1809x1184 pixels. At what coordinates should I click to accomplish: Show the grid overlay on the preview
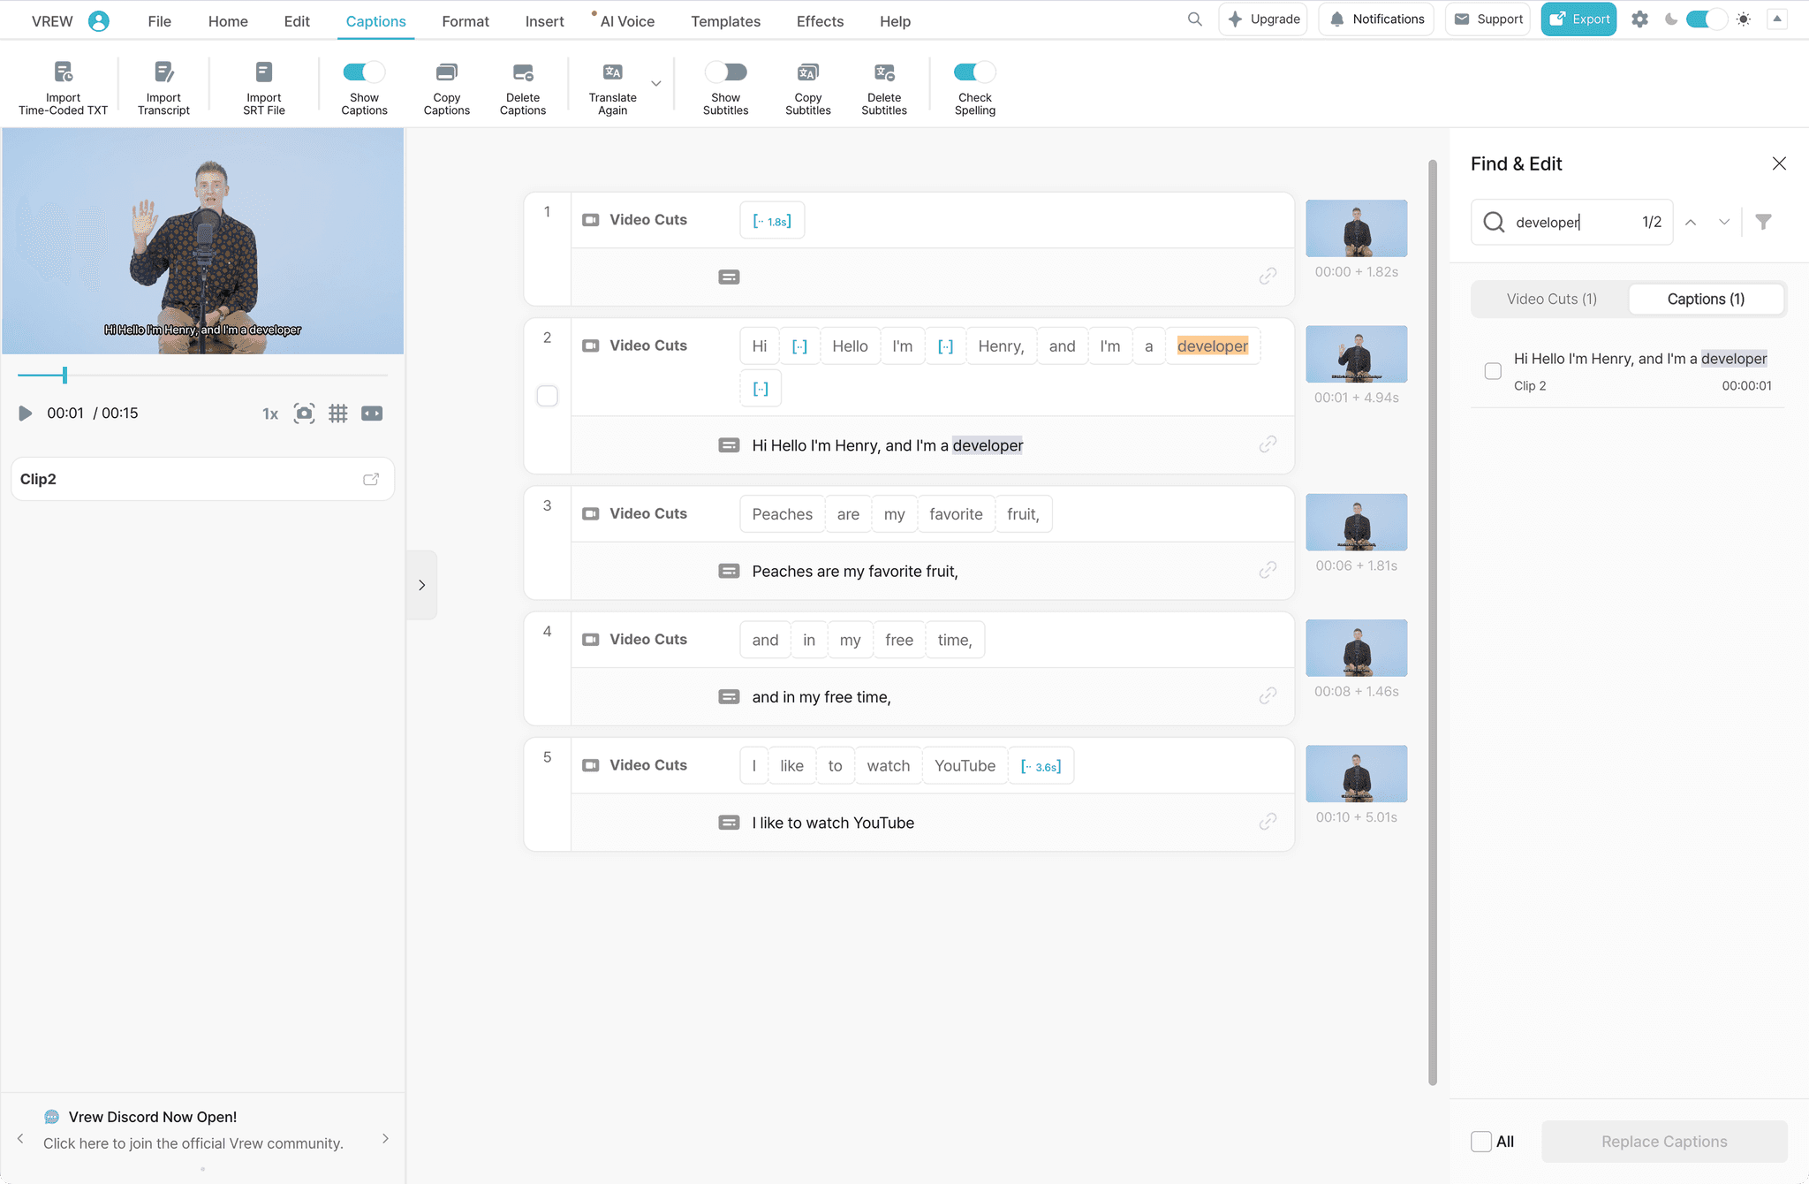(337, 414)
